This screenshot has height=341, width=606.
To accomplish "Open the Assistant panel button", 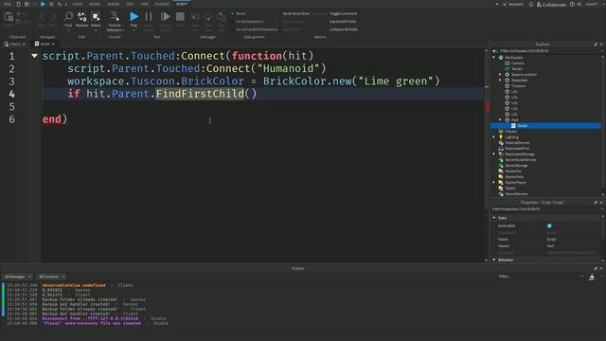I will tap(513, 4).
